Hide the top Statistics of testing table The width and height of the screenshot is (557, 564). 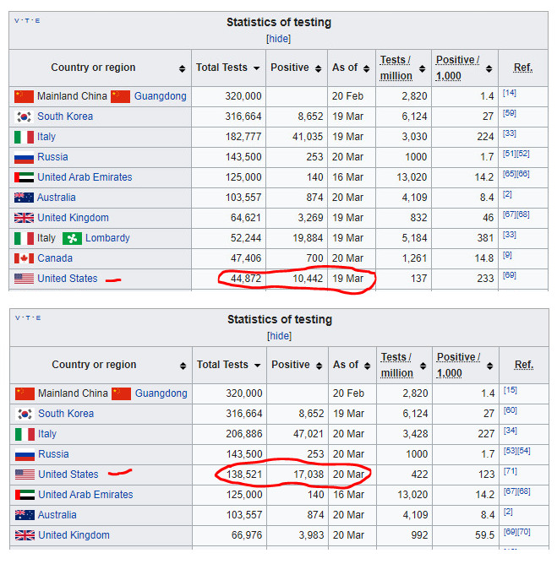coord(278,39)
